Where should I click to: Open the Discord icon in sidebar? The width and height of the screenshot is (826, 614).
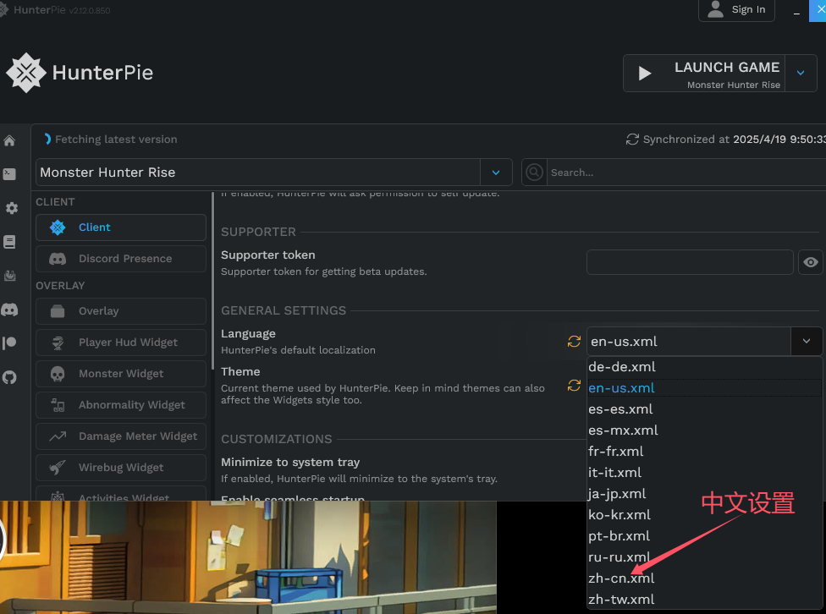[x=9, y=310]
